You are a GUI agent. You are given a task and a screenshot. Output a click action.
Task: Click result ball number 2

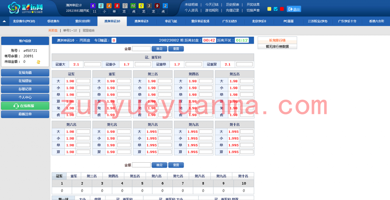(x=165, y=6)
